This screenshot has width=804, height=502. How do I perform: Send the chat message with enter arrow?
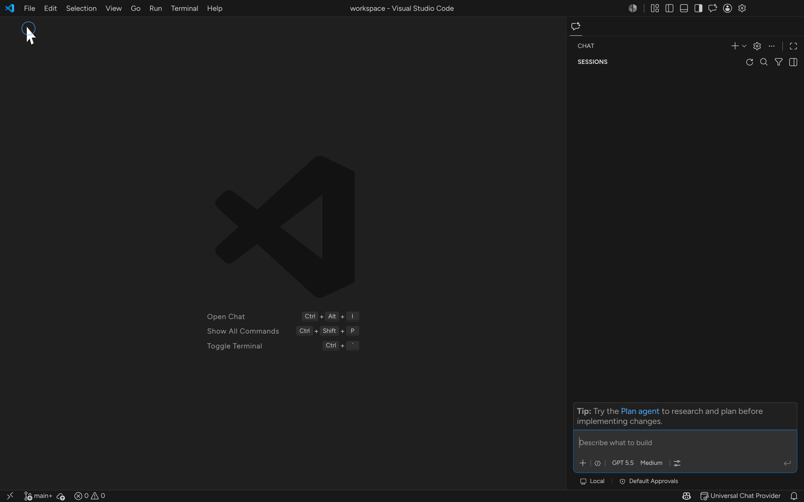click(787, 463)
